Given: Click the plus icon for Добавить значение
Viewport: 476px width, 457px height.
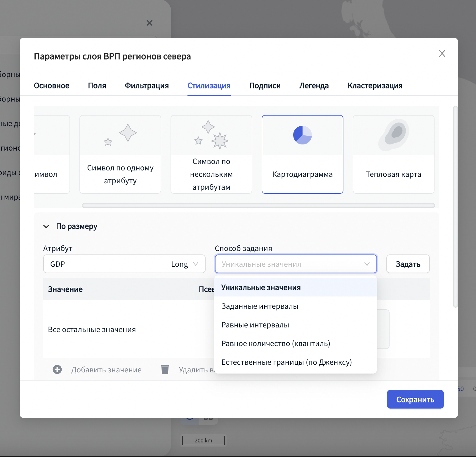Looking at the screenshot, I should click(x=57, y=369).
